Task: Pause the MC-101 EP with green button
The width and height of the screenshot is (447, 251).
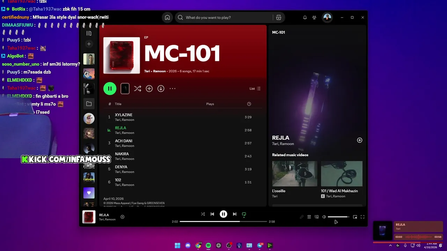Action: tap(110, 89)
